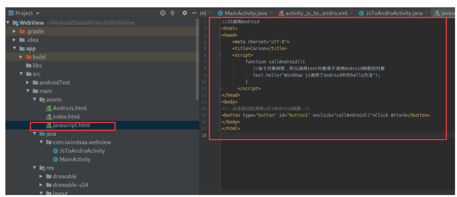Open AndroJs.html file
The width and height of the screenshot is (457, 197).
point(70,108)
